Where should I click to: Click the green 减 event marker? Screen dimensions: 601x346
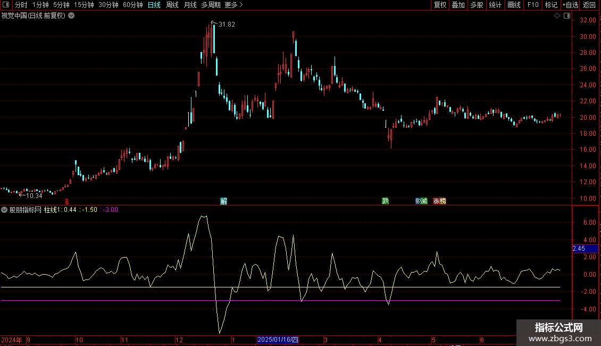click(x=424, y=201)
